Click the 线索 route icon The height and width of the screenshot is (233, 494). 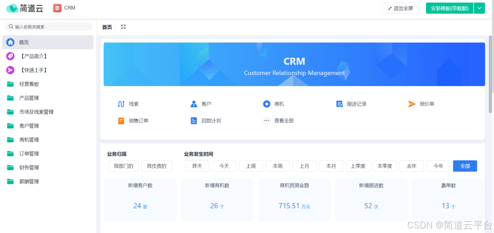pos(121,104)
